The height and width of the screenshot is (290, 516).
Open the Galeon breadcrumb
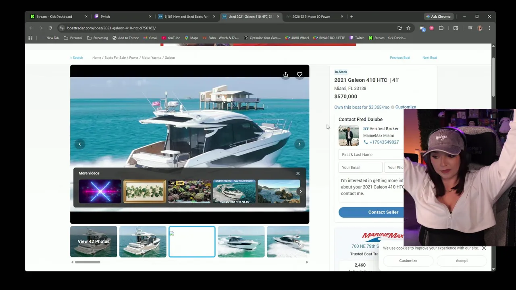click(x=170, y=58)
